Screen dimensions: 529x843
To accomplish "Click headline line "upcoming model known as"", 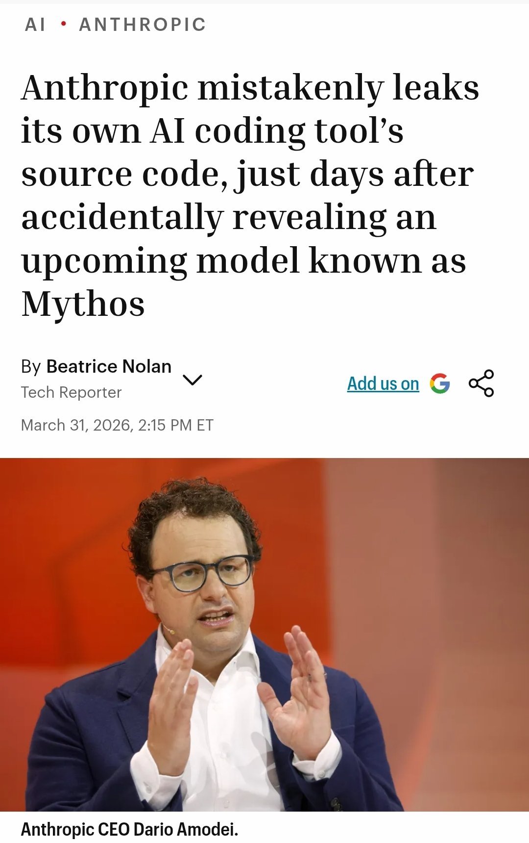I will (243, 261).
